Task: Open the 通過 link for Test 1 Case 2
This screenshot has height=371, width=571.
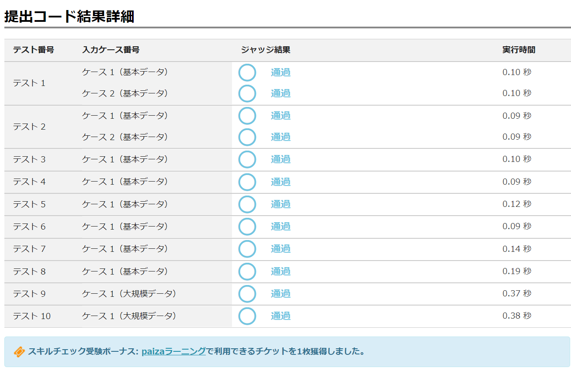Action: click(x=280, y=93)
